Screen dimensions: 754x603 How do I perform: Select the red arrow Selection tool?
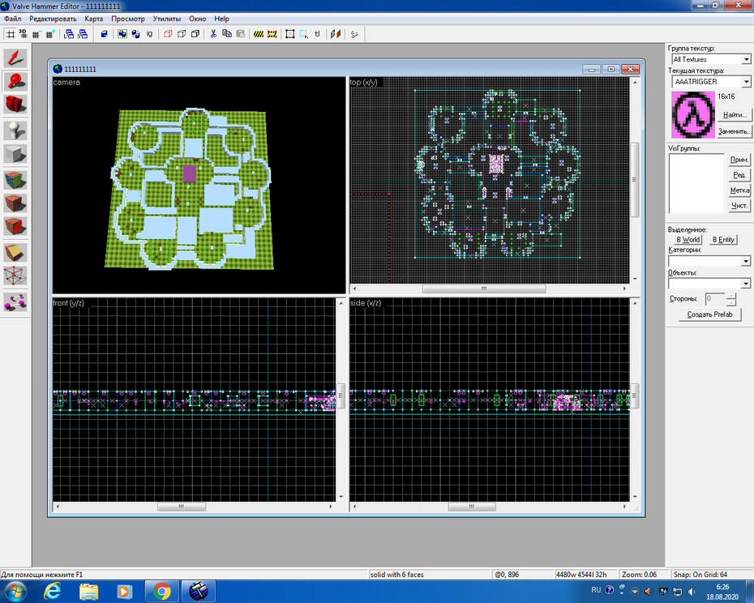tap(15, 58)
